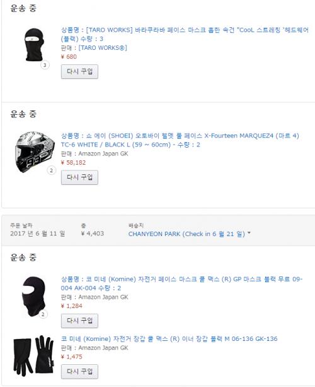This screenshot has height=387, width=315.
Task: Open the Komine black gloves product image
Action: tap(33, 355)
